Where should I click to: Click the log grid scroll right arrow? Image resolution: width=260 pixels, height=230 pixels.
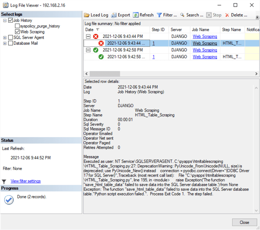[256, 74]
